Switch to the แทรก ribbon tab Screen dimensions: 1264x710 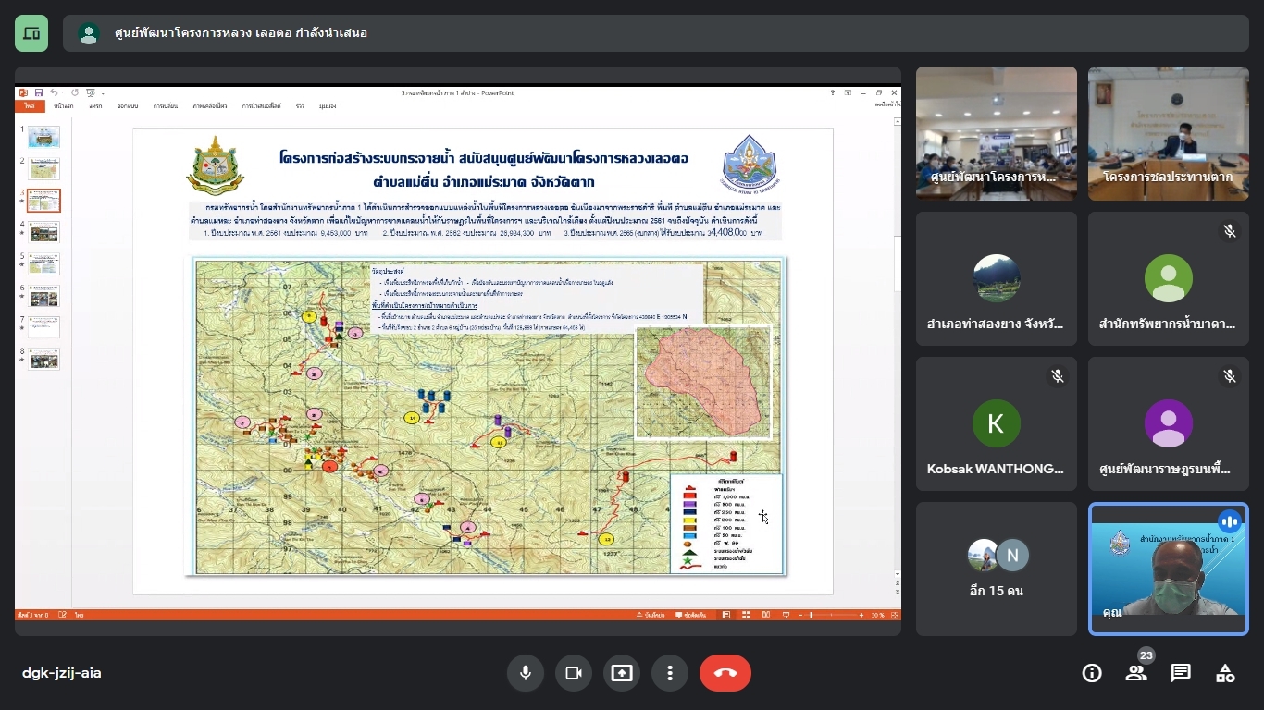pyautogui.click(x=95, y=106)
